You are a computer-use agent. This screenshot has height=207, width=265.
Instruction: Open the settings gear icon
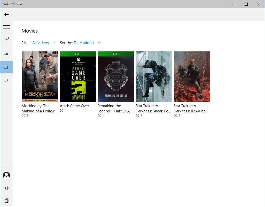point(7,188)
